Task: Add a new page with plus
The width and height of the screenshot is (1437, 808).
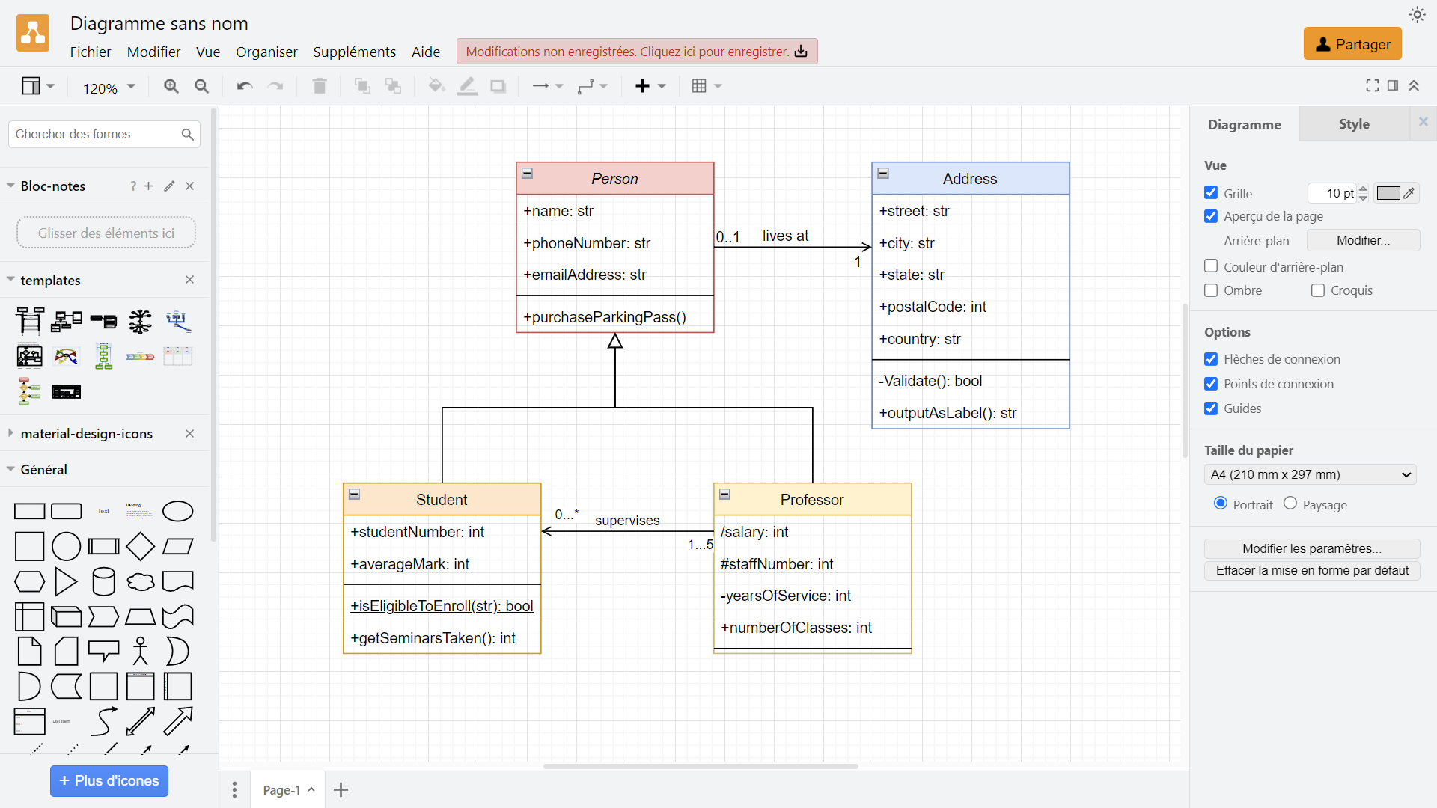Action: click(341, 789)
